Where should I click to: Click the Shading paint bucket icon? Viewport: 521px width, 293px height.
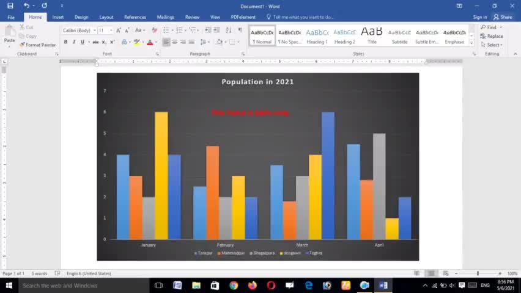point(220,42)
